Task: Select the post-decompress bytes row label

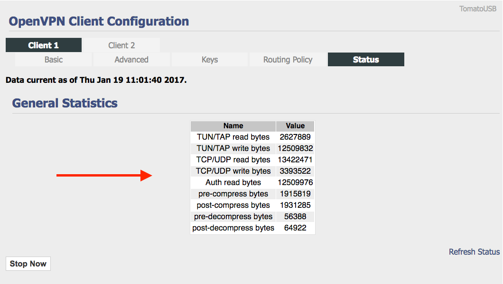Action: click(233, 228)
